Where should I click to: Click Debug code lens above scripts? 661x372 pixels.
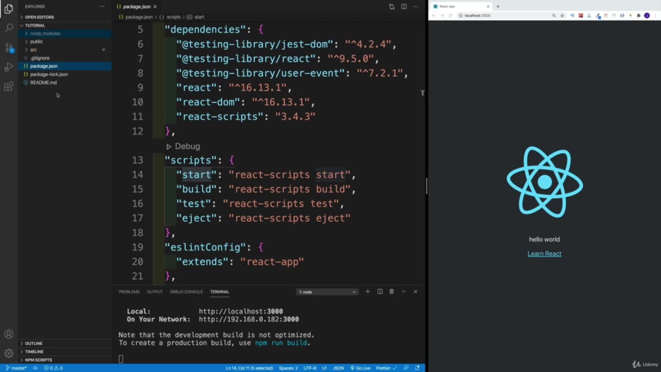(x=183, y=146)
